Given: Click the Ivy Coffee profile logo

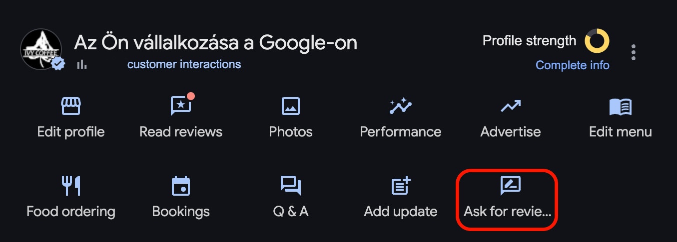Looking at the screenshot, I should tap(41, 50).
